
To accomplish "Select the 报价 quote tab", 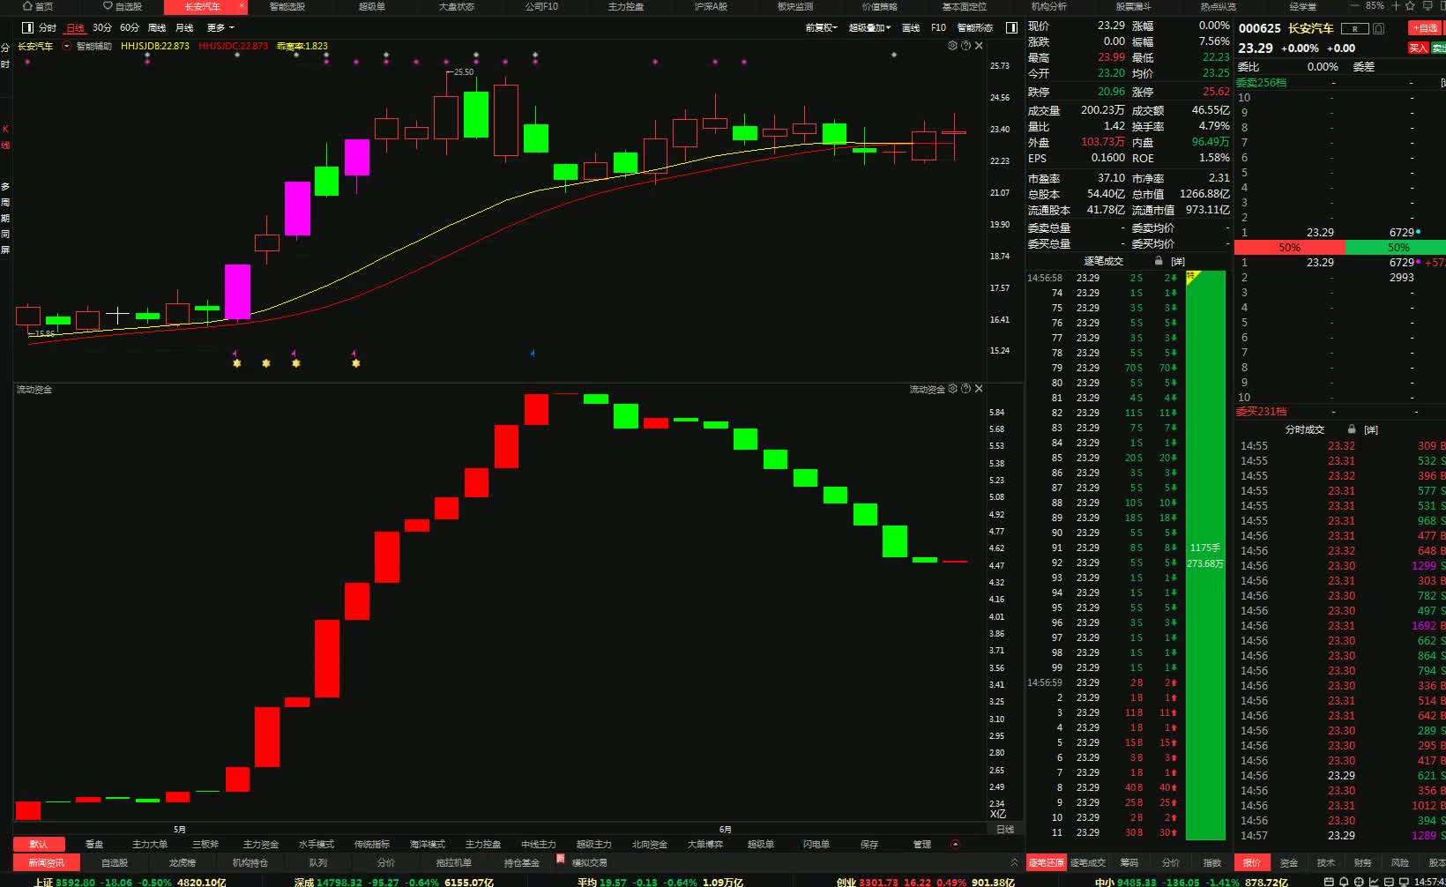I will (x=1252, y=862).
